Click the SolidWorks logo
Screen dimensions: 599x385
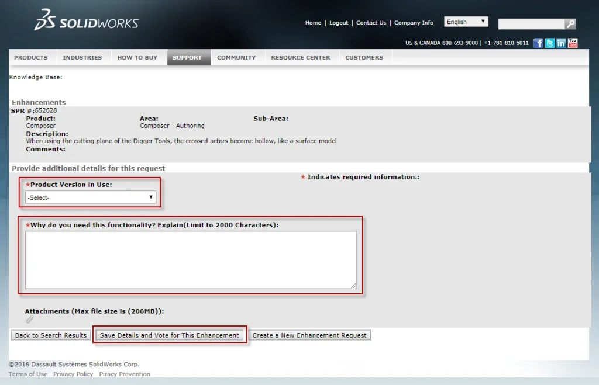coord(87,20)
